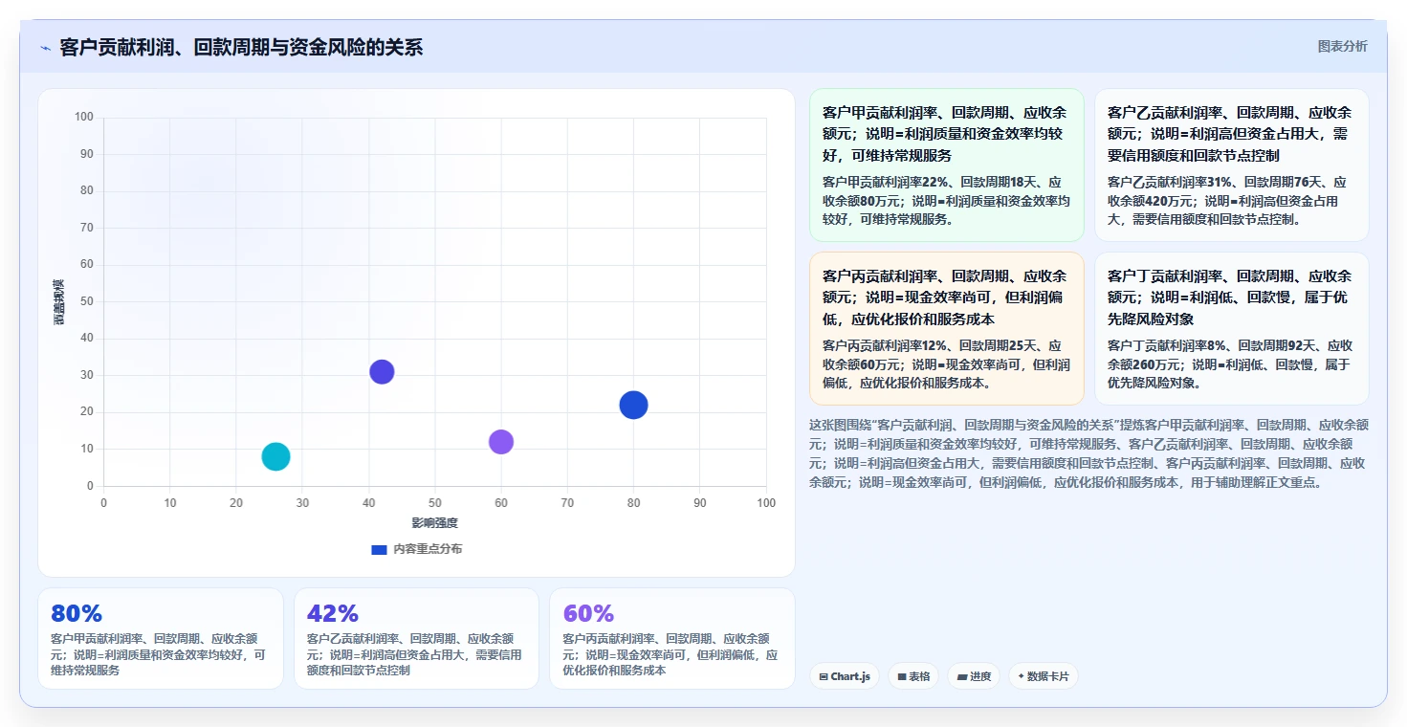
Task: Click 客户乙贡献利润率31% detail text
Action: [1231, 201]
